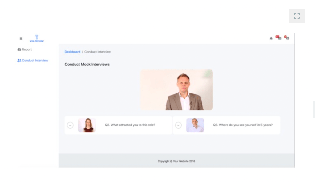Click the red badge on the messages icon
Image resolution: width=315 pixels, height=182 pixels.
pyautogui.click(x=277, y=37)
